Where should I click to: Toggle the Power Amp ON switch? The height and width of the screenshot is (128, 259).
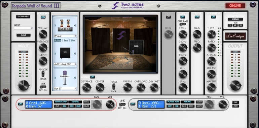[43, 17]
